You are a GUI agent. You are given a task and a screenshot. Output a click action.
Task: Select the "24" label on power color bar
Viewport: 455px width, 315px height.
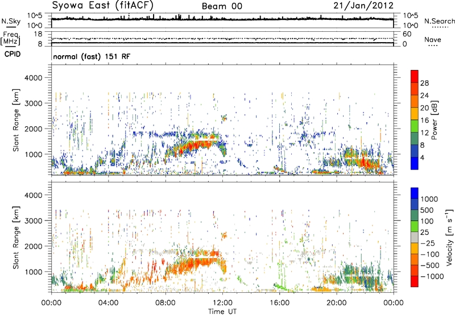point(424,96)
